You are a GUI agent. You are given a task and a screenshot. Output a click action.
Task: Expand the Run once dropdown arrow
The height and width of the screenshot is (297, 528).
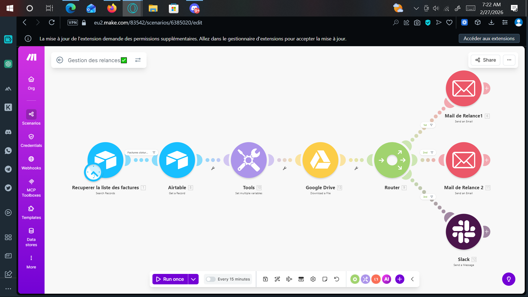coord(193,279)
